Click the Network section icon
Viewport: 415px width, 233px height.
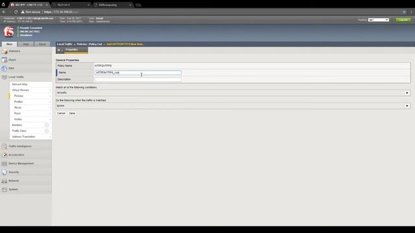(5, 181)
